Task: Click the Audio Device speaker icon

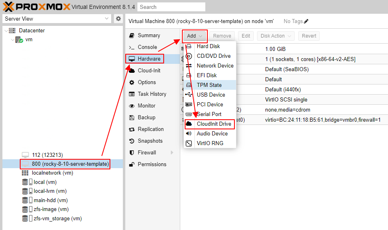Action: pyautogui.click(x=189, y=133)
